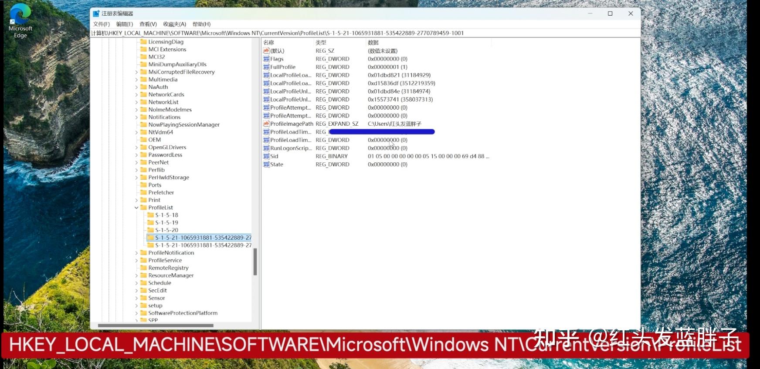Click the 0x01dbd821 (31184929) data cell

pos(399,75)
